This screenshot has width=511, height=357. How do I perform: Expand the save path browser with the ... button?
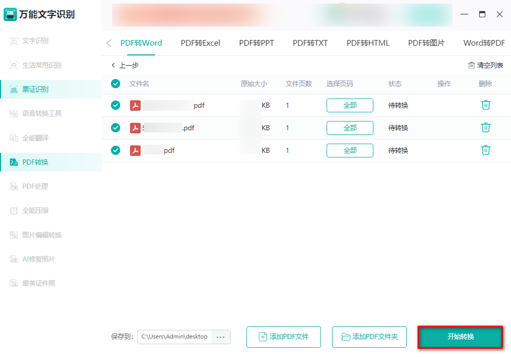221,337
